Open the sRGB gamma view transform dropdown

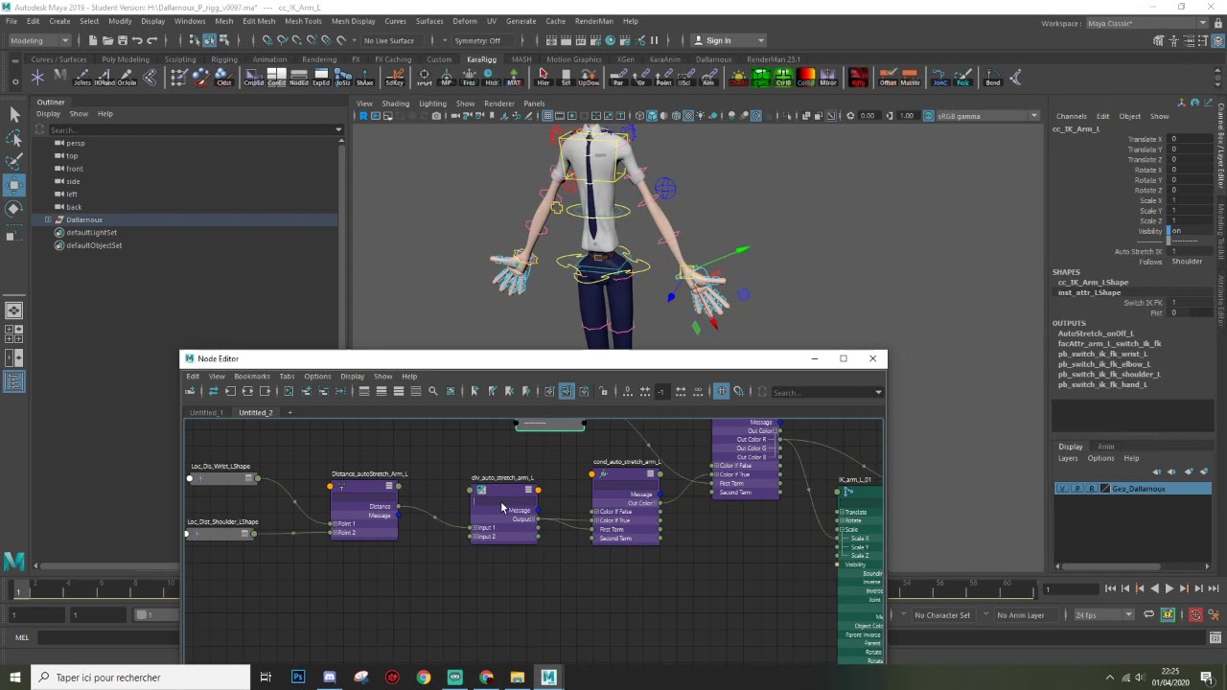click(987, 116)
